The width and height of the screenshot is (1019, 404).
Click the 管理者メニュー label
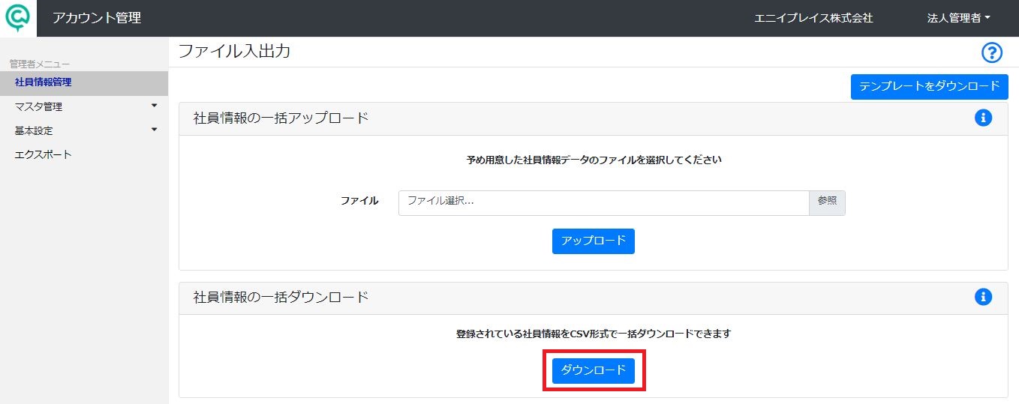pyautogui.click(x=40, y=64)
